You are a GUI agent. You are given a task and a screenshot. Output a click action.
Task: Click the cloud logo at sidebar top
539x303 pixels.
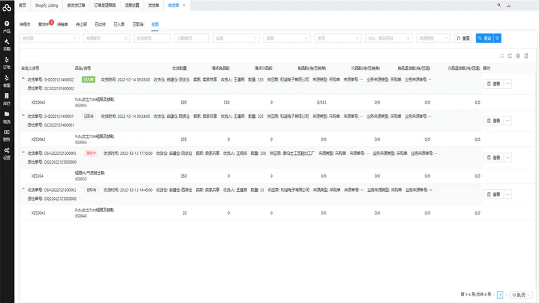pos(7,7)
